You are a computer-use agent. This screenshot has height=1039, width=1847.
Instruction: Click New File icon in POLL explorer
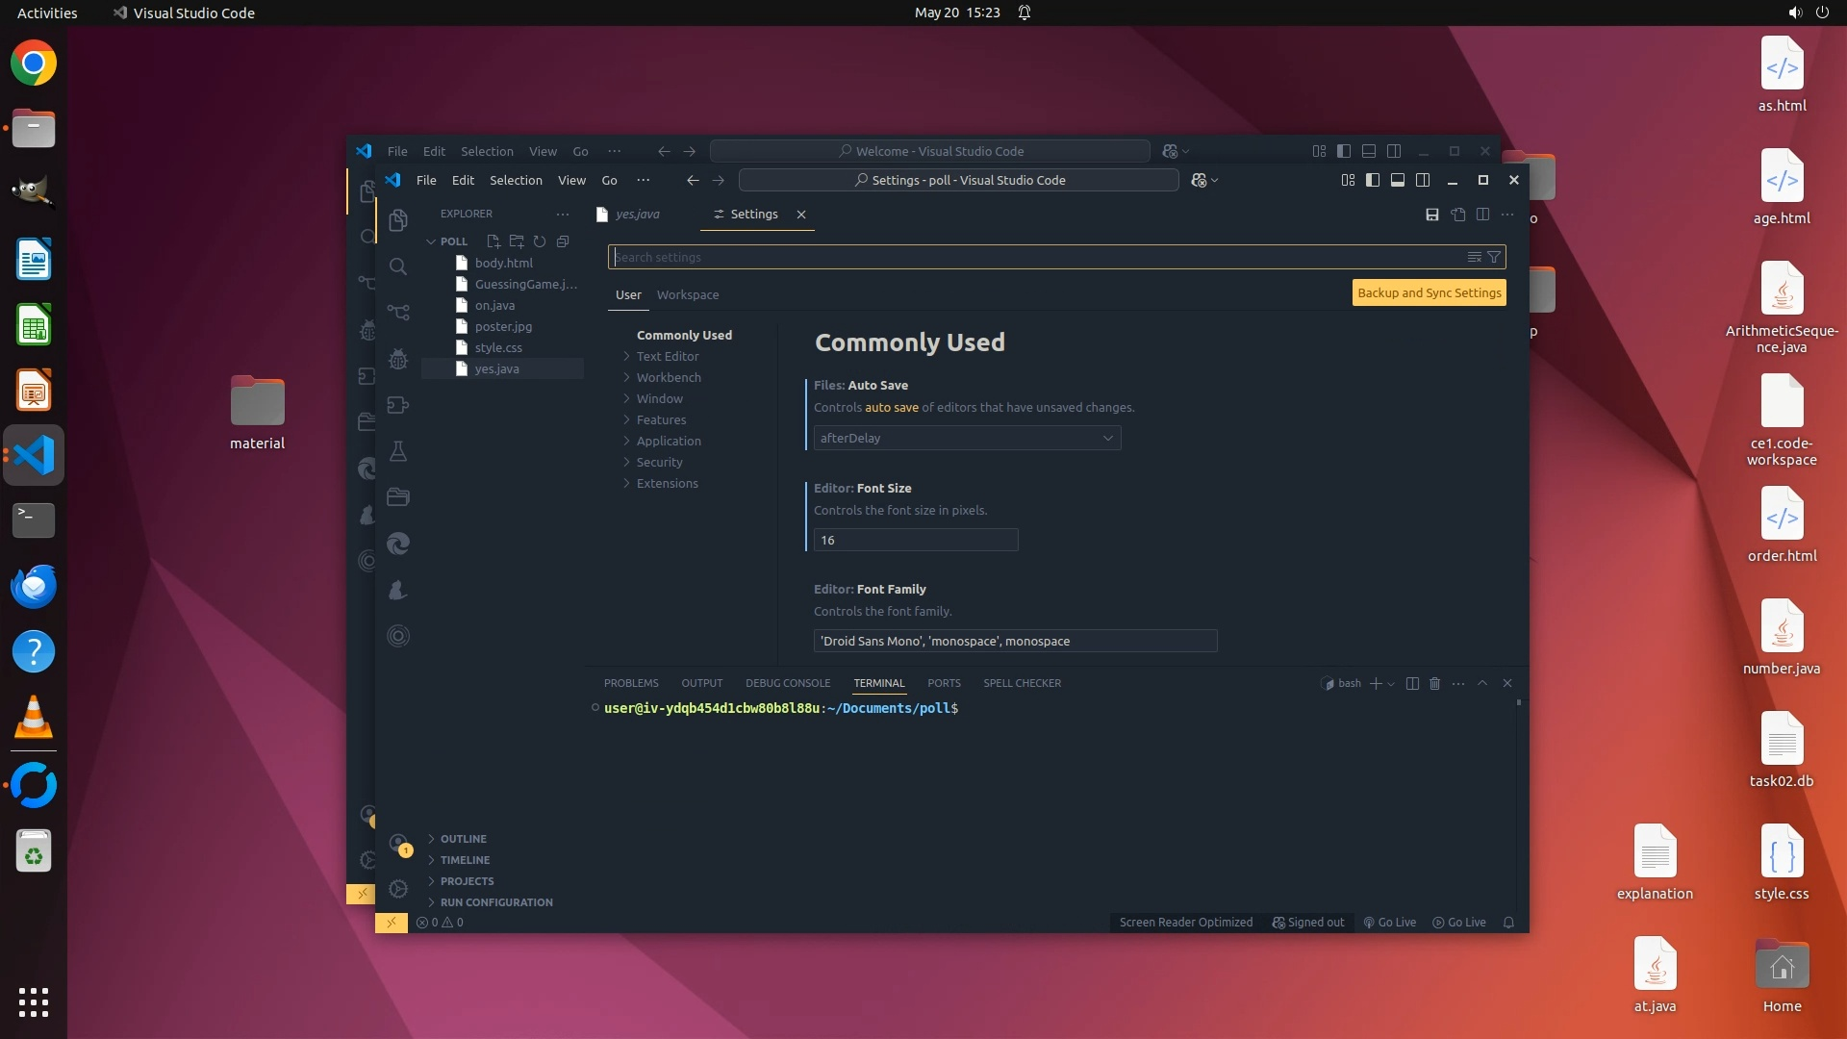(x=493, y=241)
